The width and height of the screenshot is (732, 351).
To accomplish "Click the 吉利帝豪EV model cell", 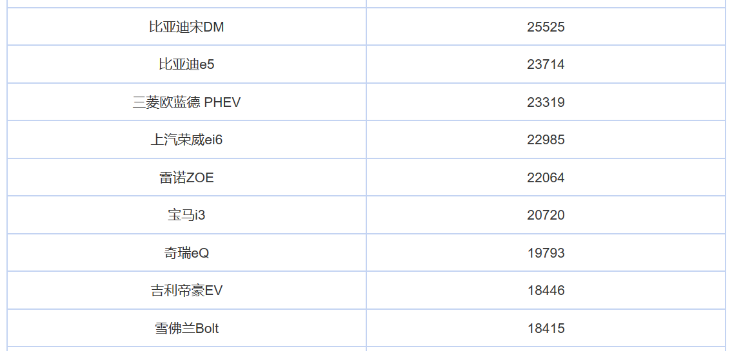I will pyautogui.click(x=186, y=290).
